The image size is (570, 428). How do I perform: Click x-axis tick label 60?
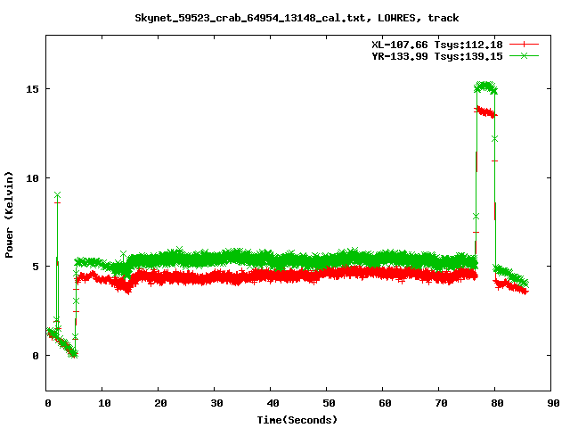pos(385,403)
